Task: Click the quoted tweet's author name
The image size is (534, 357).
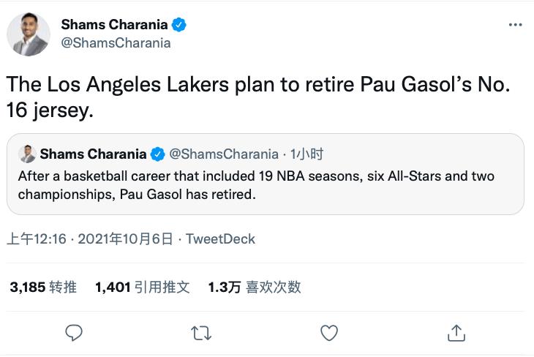Action: tap(94, 154)
